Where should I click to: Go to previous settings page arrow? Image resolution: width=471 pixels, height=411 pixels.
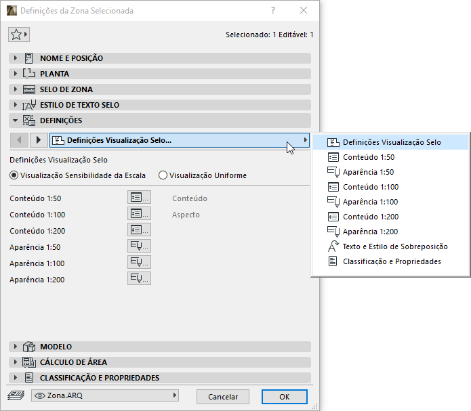click(19, 140)
